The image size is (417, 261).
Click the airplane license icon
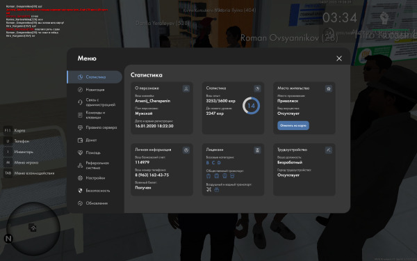(208, 189)
